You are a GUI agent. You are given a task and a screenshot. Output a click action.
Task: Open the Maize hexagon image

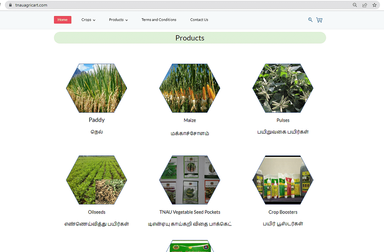coord(190,88)
